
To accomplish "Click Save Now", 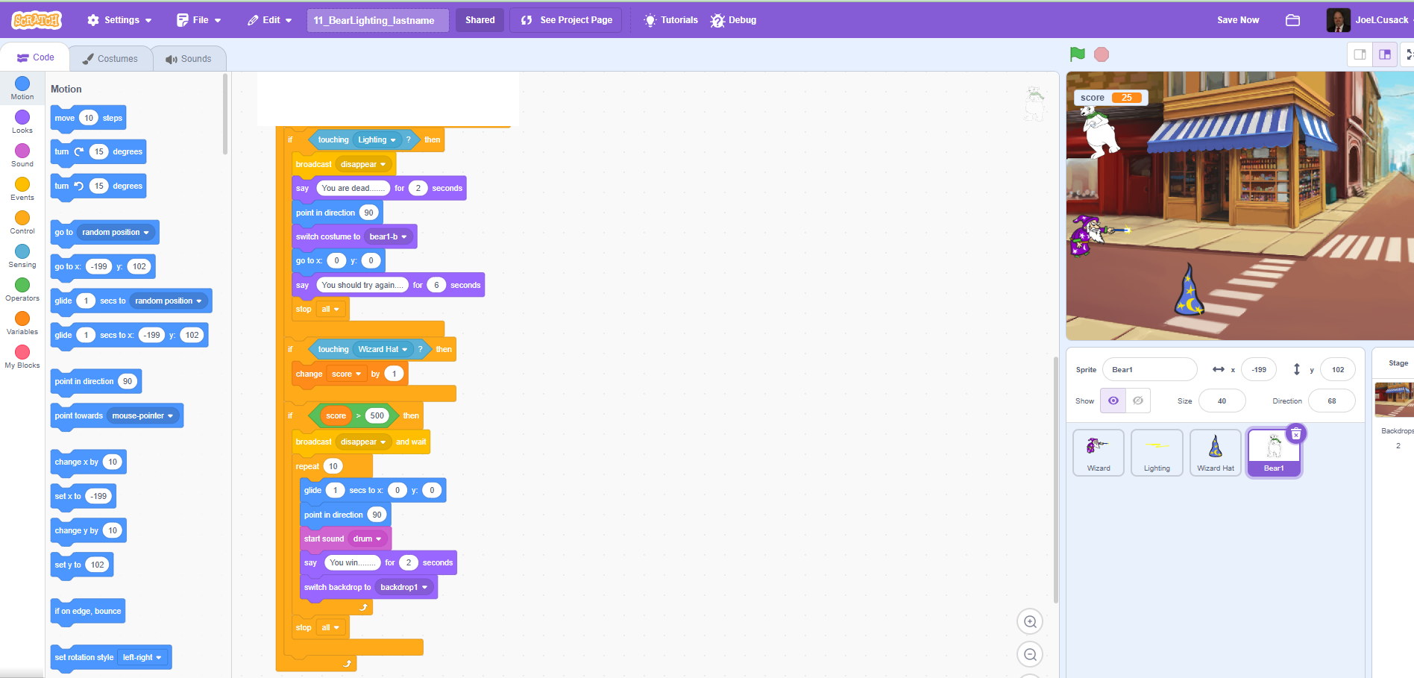I will (1237, 20).
